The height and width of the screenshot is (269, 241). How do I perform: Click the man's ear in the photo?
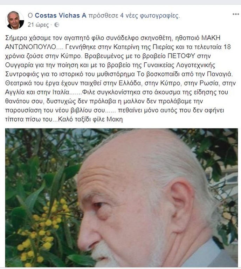(182, 204)
